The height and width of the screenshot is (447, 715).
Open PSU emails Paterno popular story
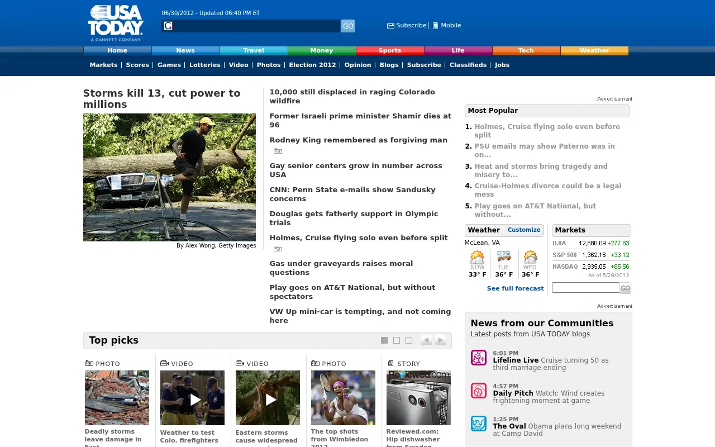click(x=545, y=150)
